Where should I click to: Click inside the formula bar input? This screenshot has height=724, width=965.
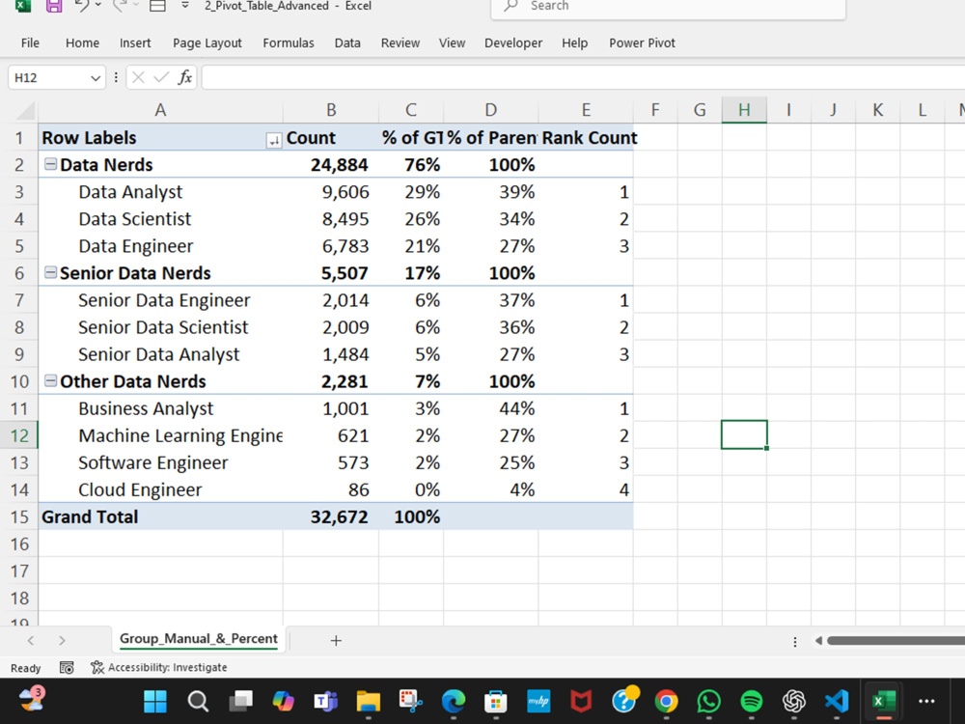coord(583,77)
